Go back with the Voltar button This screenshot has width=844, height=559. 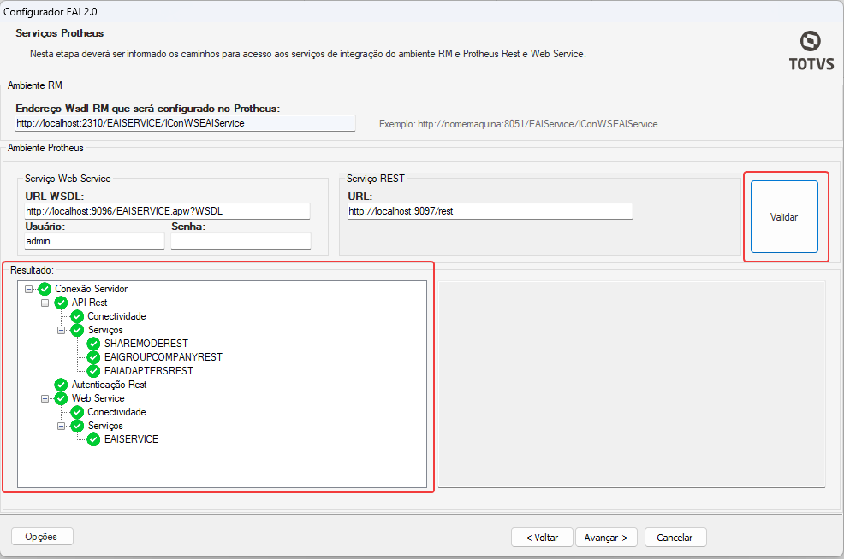542,538
